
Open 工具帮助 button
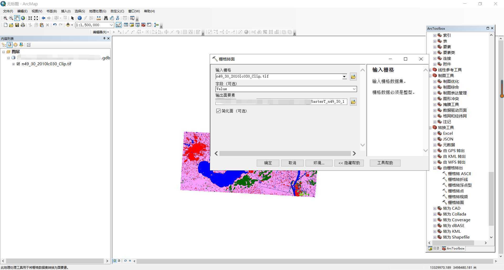pyautogui.click(x=385, y=163)
